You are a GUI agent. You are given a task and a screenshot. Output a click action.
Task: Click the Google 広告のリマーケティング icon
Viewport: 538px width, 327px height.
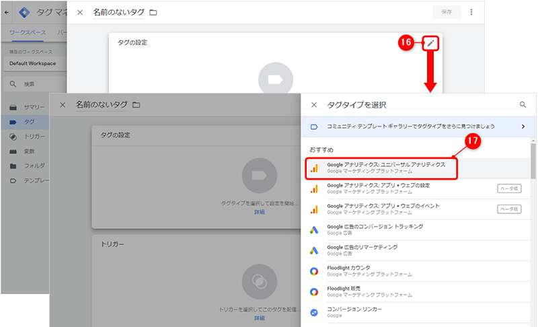[x=314, y=250]
